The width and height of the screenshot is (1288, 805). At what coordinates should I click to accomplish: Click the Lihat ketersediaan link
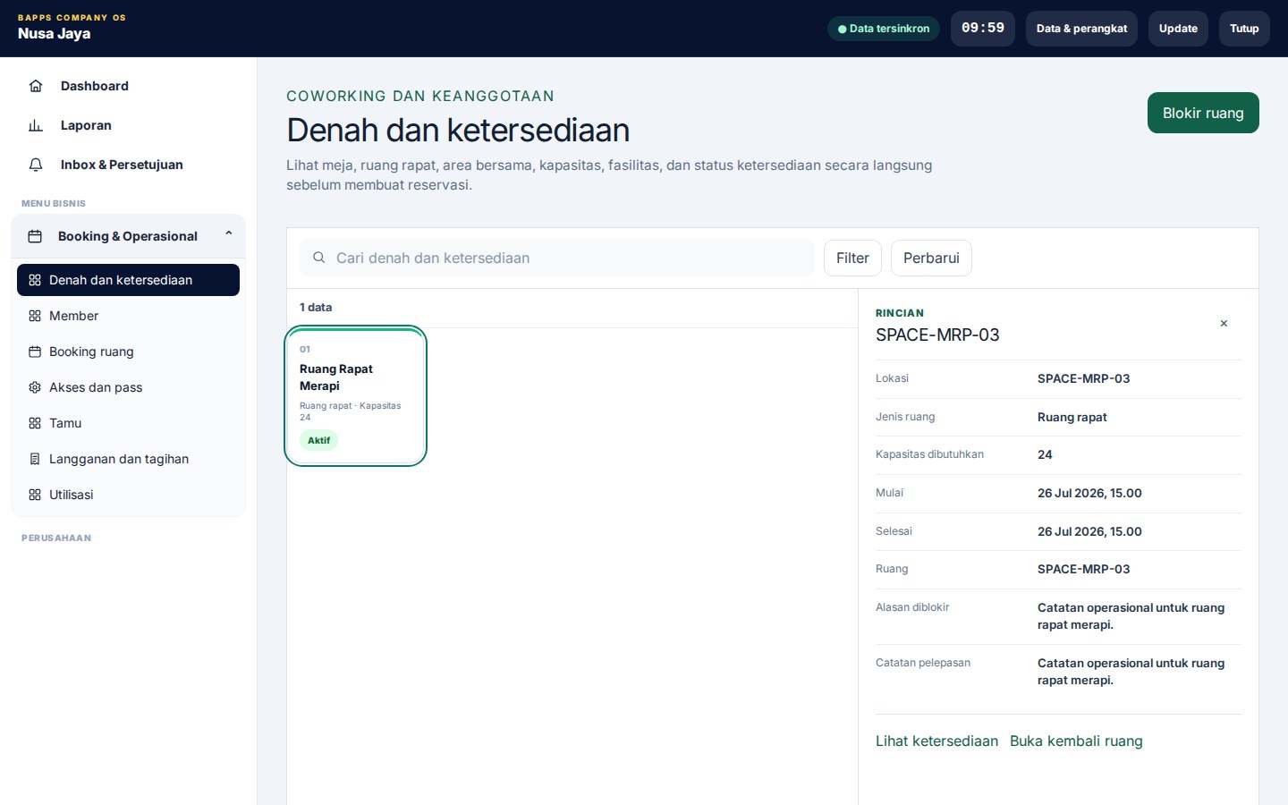click(x=936, y=741)
